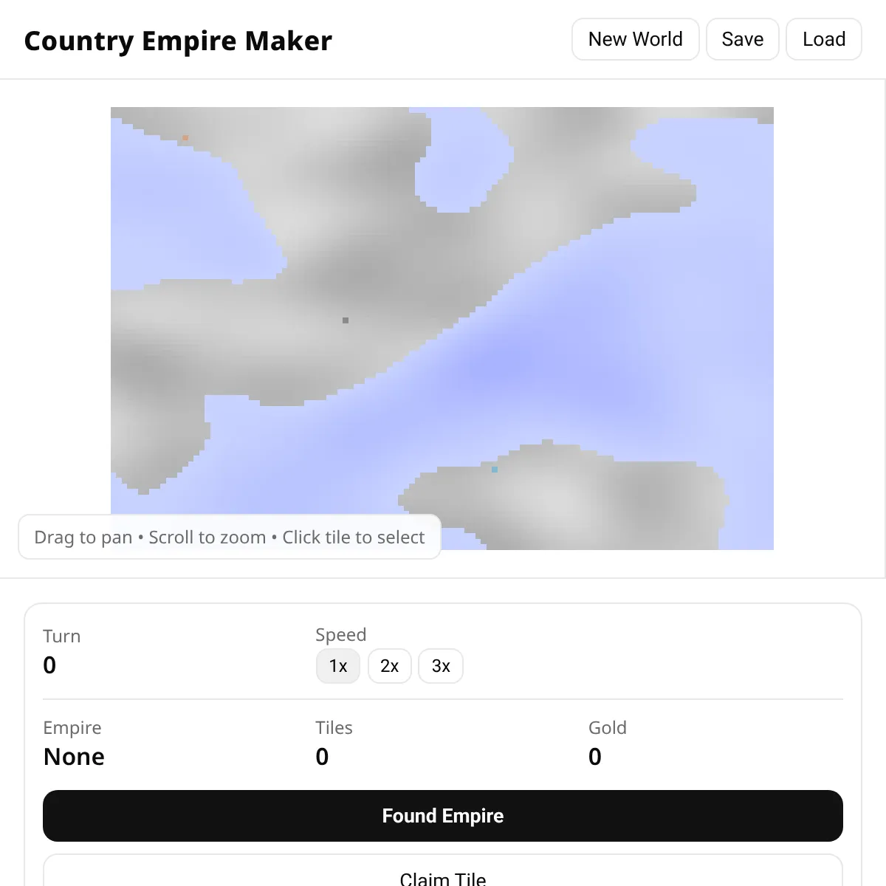Viewport: 886px width, 886px height.
Task: Click the black Found Empire button
Action: [x=443, y=816]
